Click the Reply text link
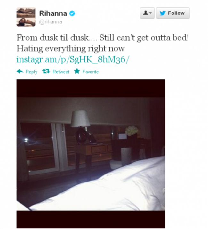This screenshot has width=208, height=229. (x=31, y=72)
